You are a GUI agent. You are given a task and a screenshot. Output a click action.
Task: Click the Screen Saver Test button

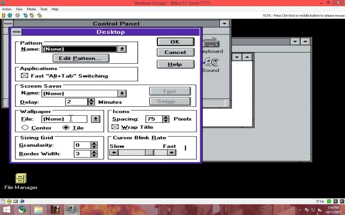170,91
